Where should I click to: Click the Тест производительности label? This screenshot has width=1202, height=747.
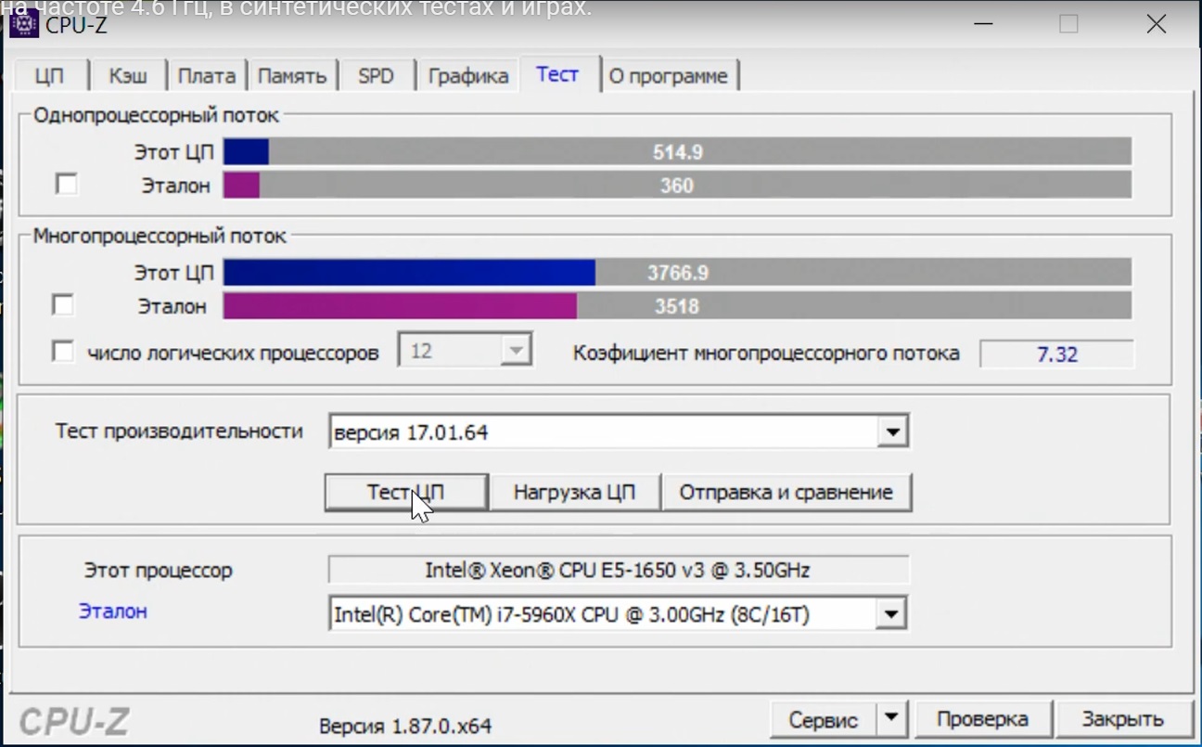pos(179,431)
